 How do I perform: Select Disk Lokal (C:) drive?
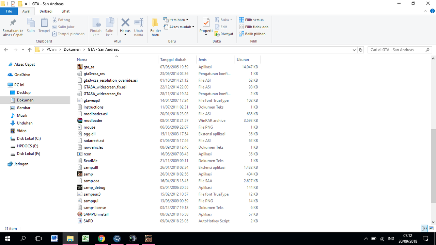click(x=29, y=138)
